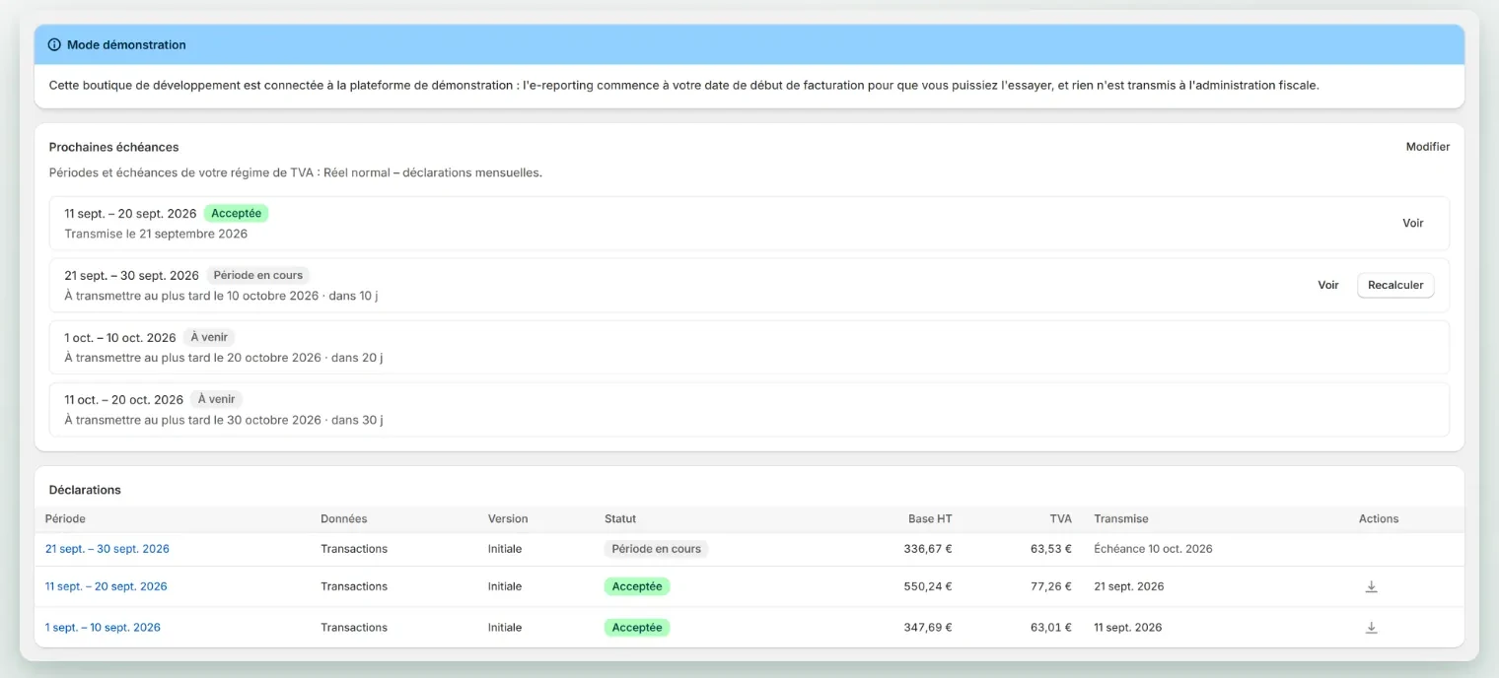Click the transmitted date 21 sept. 2026 in table
The height and width of the screenshot is (678, 1499).
pos(1129,586)
